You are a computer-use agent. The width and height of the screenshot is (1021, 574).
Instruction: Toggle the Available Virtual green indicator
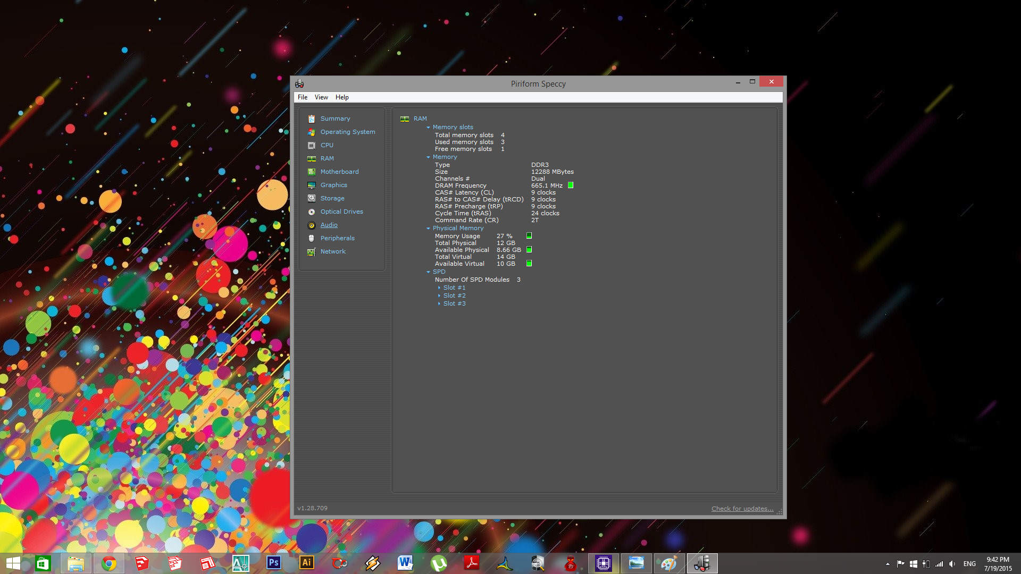click(529, 263)
